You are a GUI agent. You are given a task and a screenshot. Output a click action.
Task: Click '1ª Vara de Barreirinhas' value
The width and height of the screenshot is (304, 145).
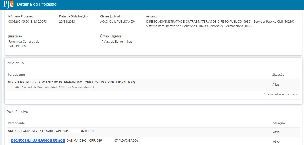[116, 42]
